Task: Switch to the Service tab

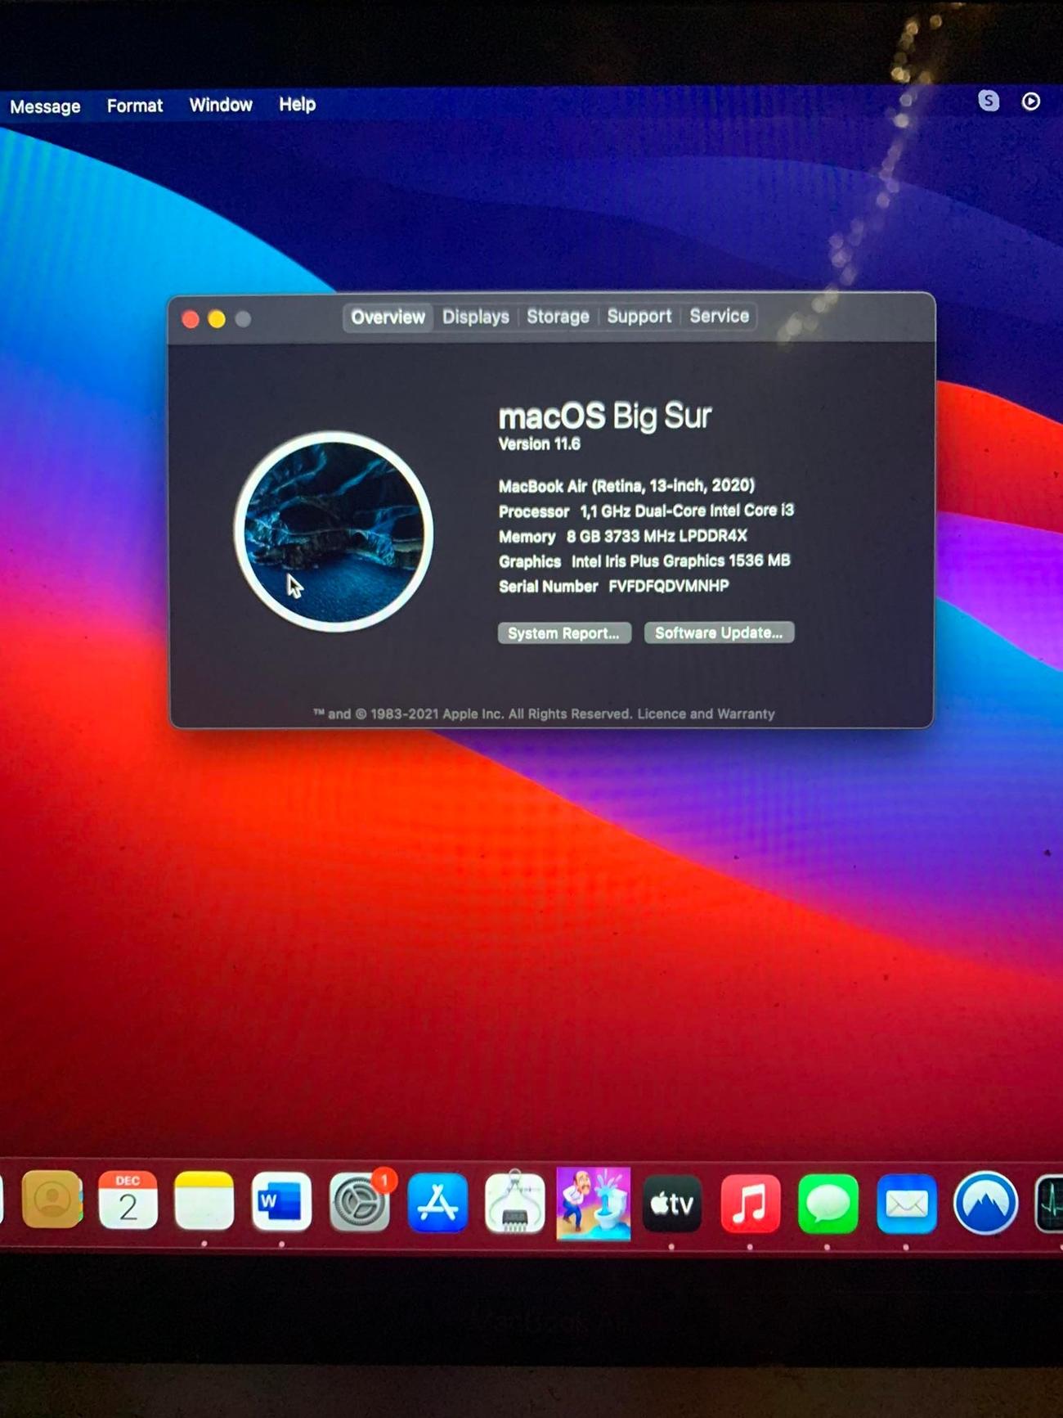Action: [x=719, y=316]
